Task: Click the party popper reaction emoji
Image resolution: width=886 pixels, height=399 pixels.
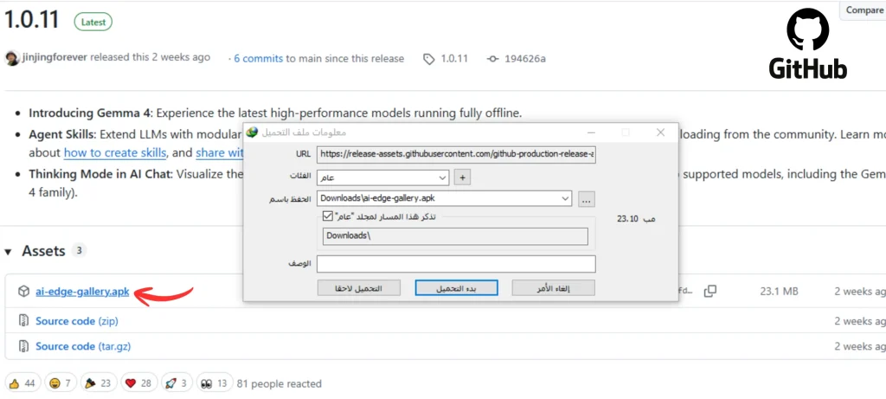Action: pos(90,383)
